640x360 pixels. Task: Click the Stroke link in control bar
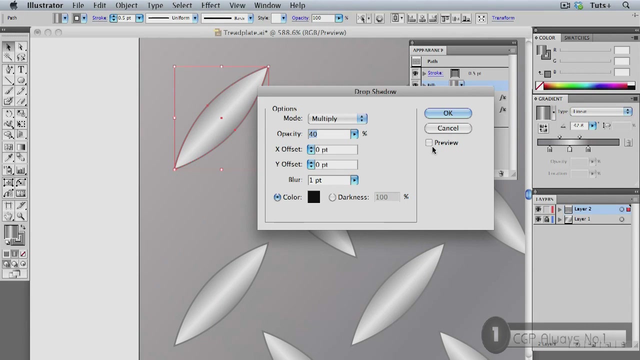point(99,18)
